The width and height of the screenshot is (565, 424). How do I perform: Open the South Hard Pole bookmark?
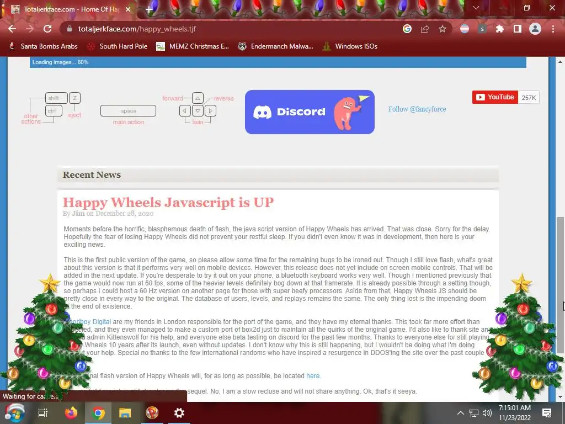[x=118, y=46]
